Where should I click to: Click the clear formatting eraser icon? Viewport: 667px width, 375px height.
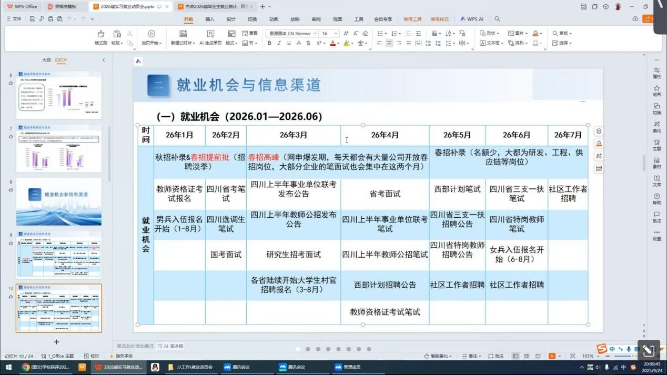pyautogui.click(x=365, y=34)
